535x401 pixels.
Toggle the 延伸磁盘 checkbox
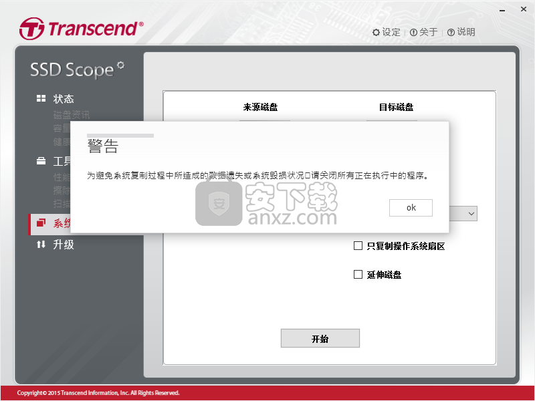(x=358, y=274)
